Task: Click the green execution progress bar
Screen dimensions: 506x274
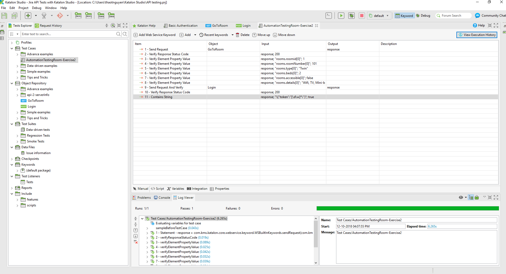Action: pos(407,208)
